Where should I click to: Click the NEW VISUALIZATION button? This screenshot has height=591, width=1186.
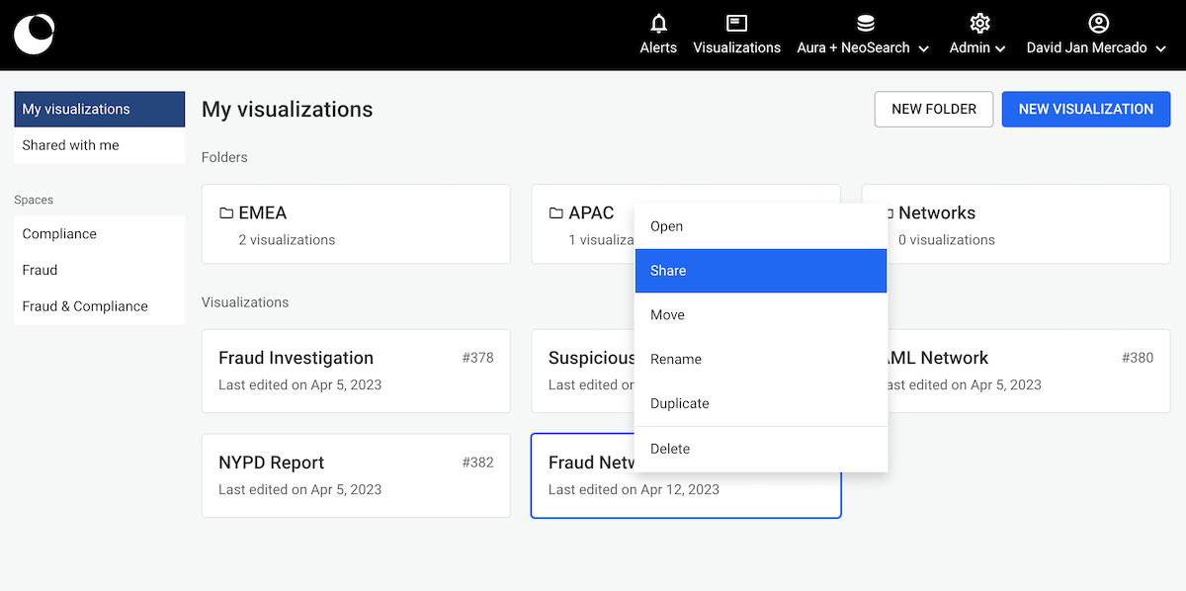pyautogui.click(x=1085, y=109)
